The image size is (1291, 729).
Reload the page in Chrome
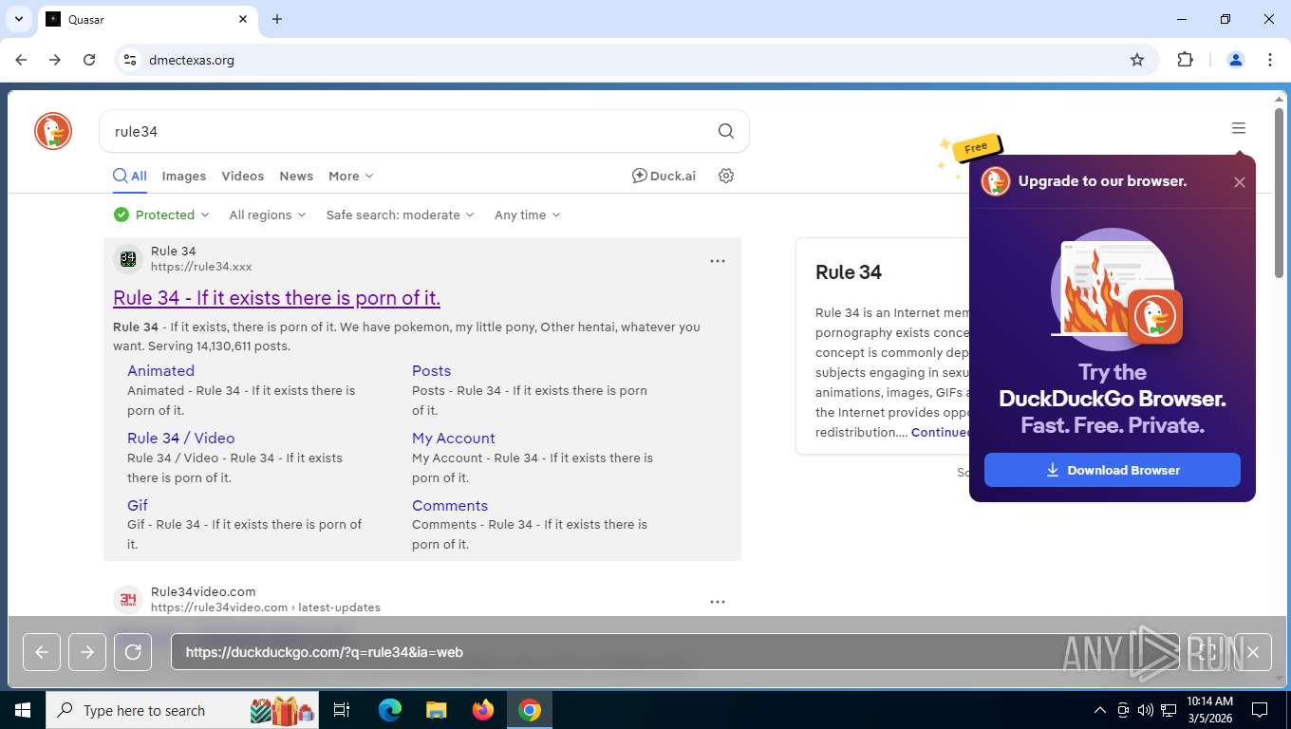(89, 60)
